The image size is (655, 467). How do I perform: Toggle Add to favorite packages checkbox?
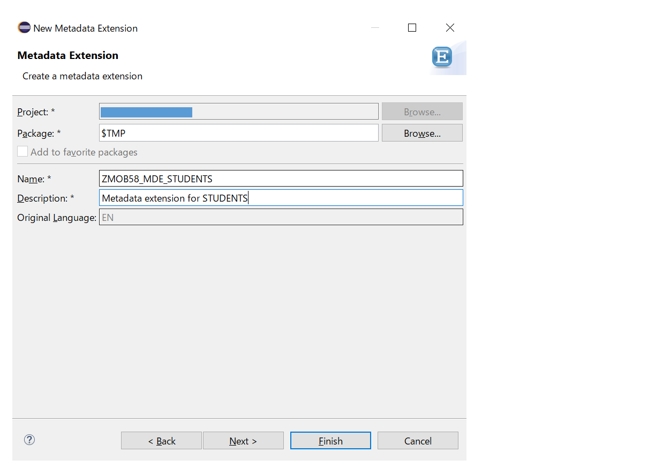pyautogui.click(x=22, y=152)
